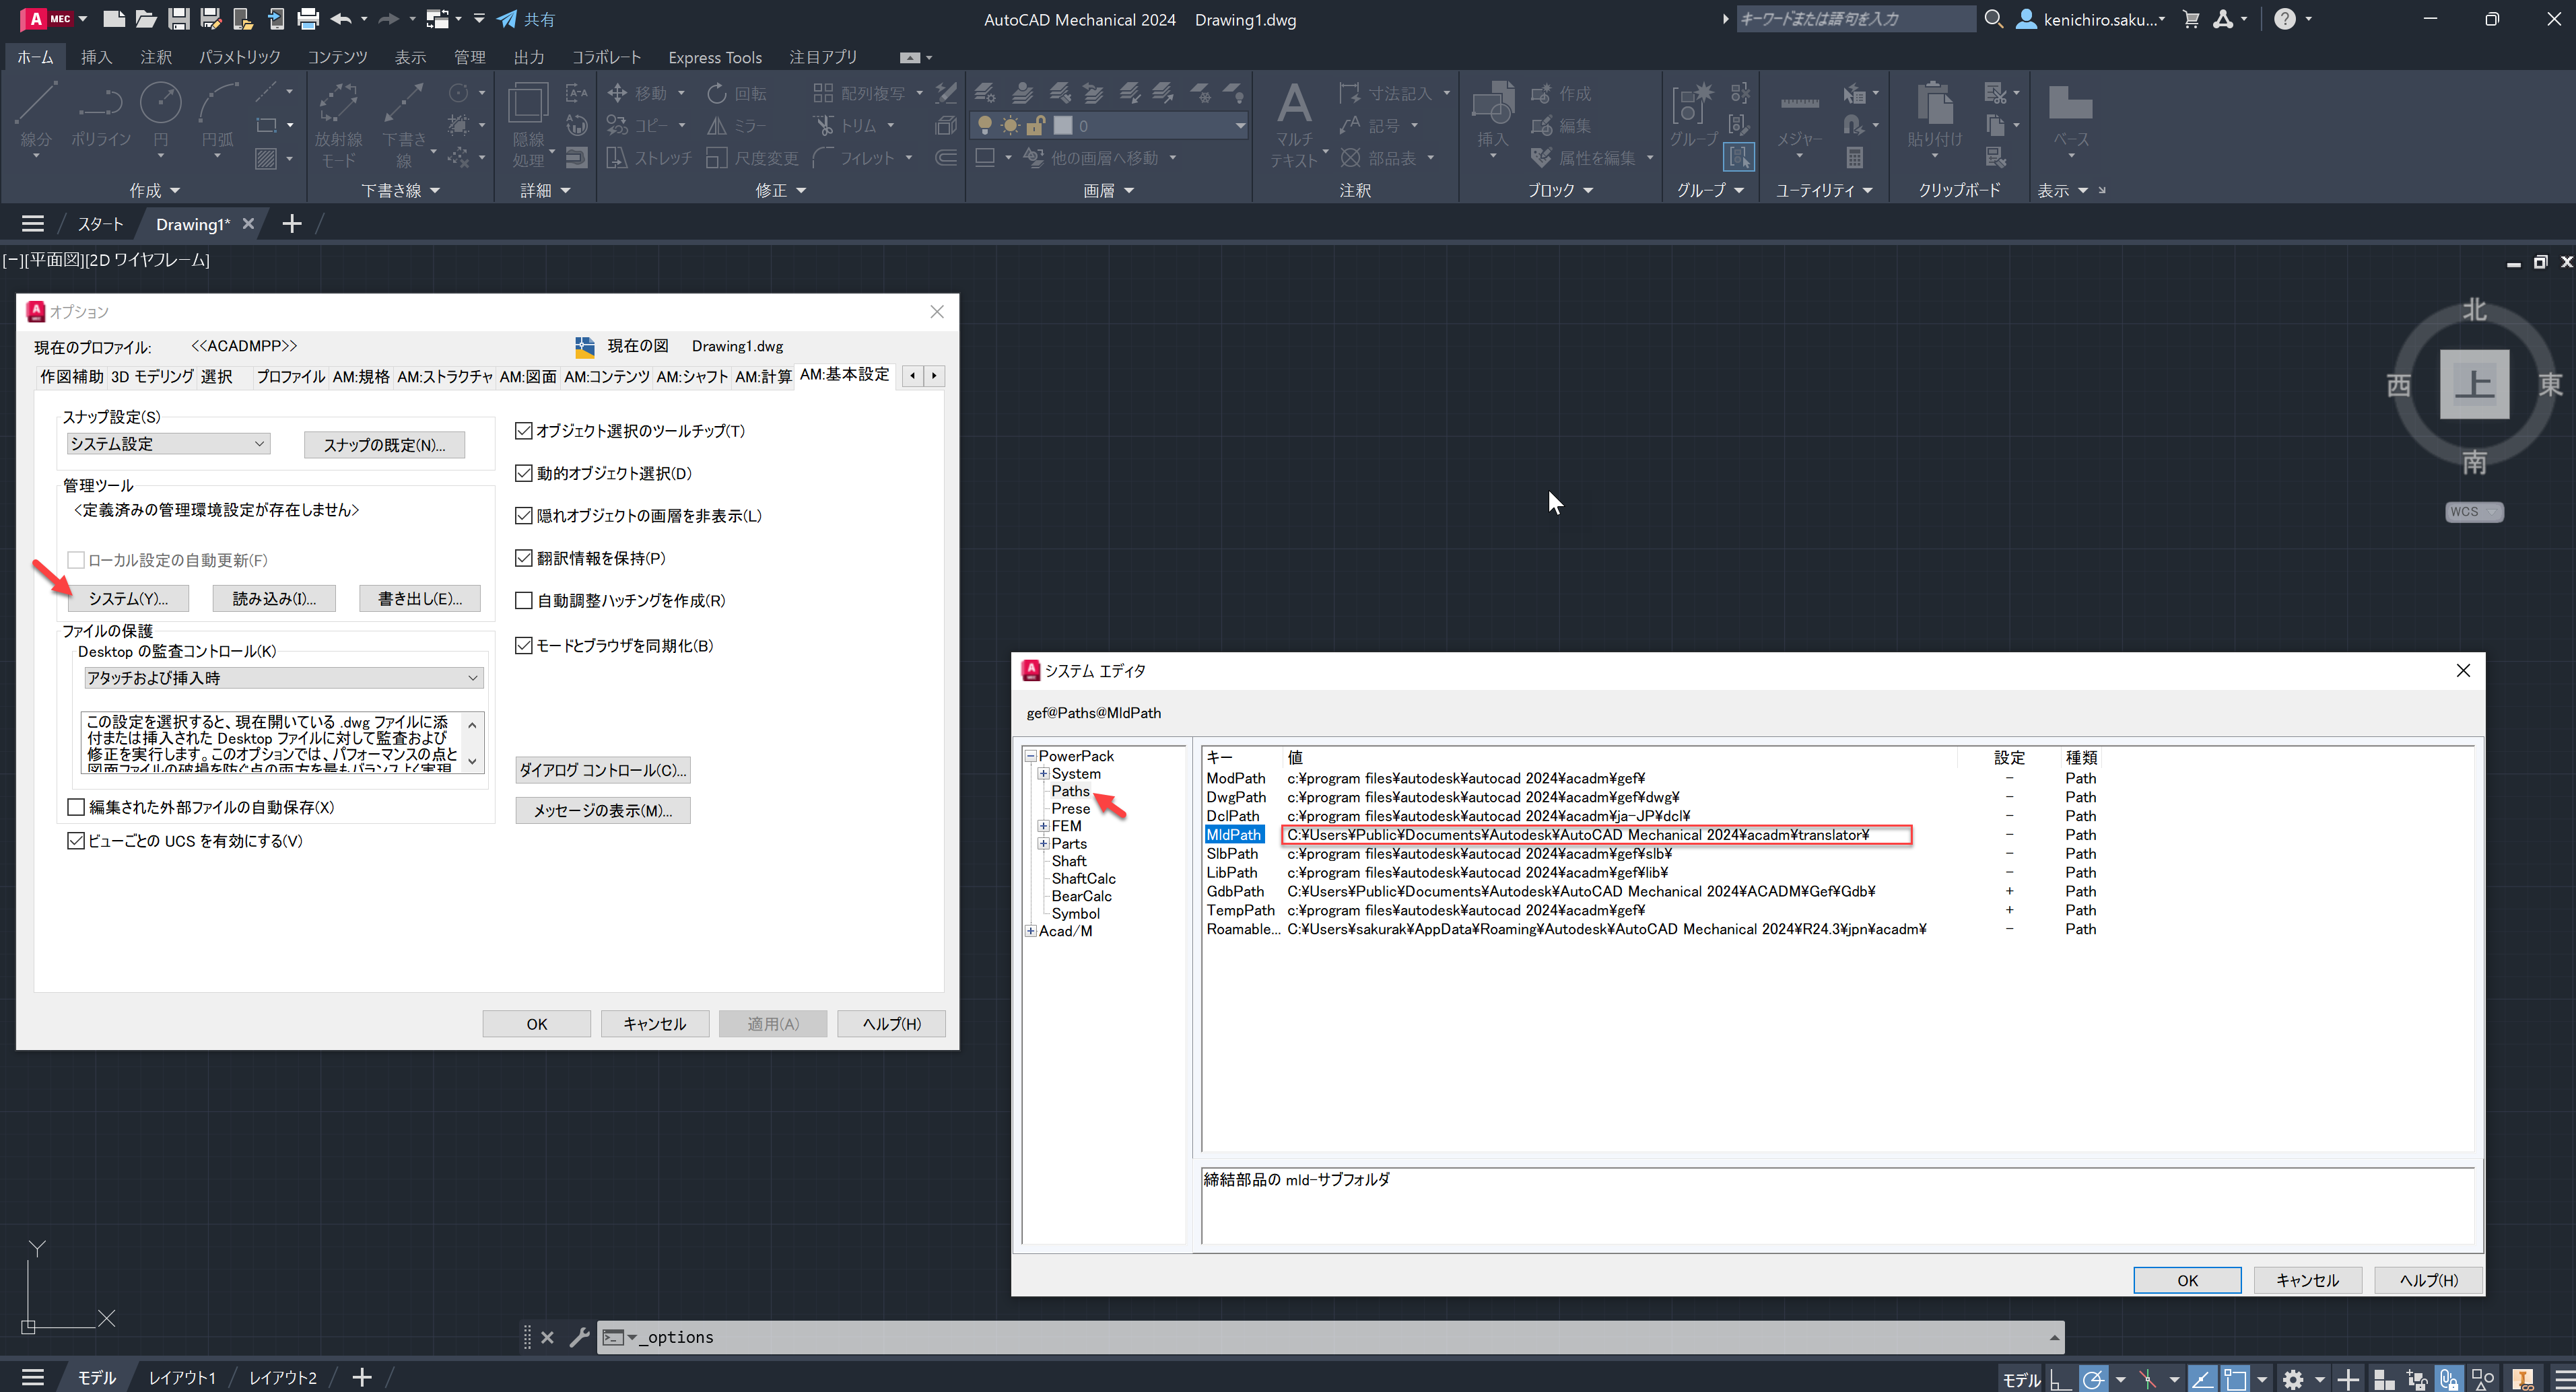This screenshot has width=2576, height=1392.
Task: Expand the Parts node in tree
Action: click(x=1043, y=844)
